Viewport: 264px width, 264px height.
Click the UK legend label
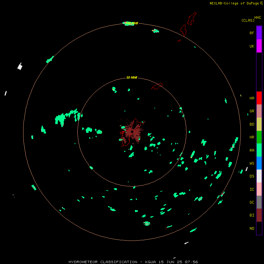click(x=252, y=46)
